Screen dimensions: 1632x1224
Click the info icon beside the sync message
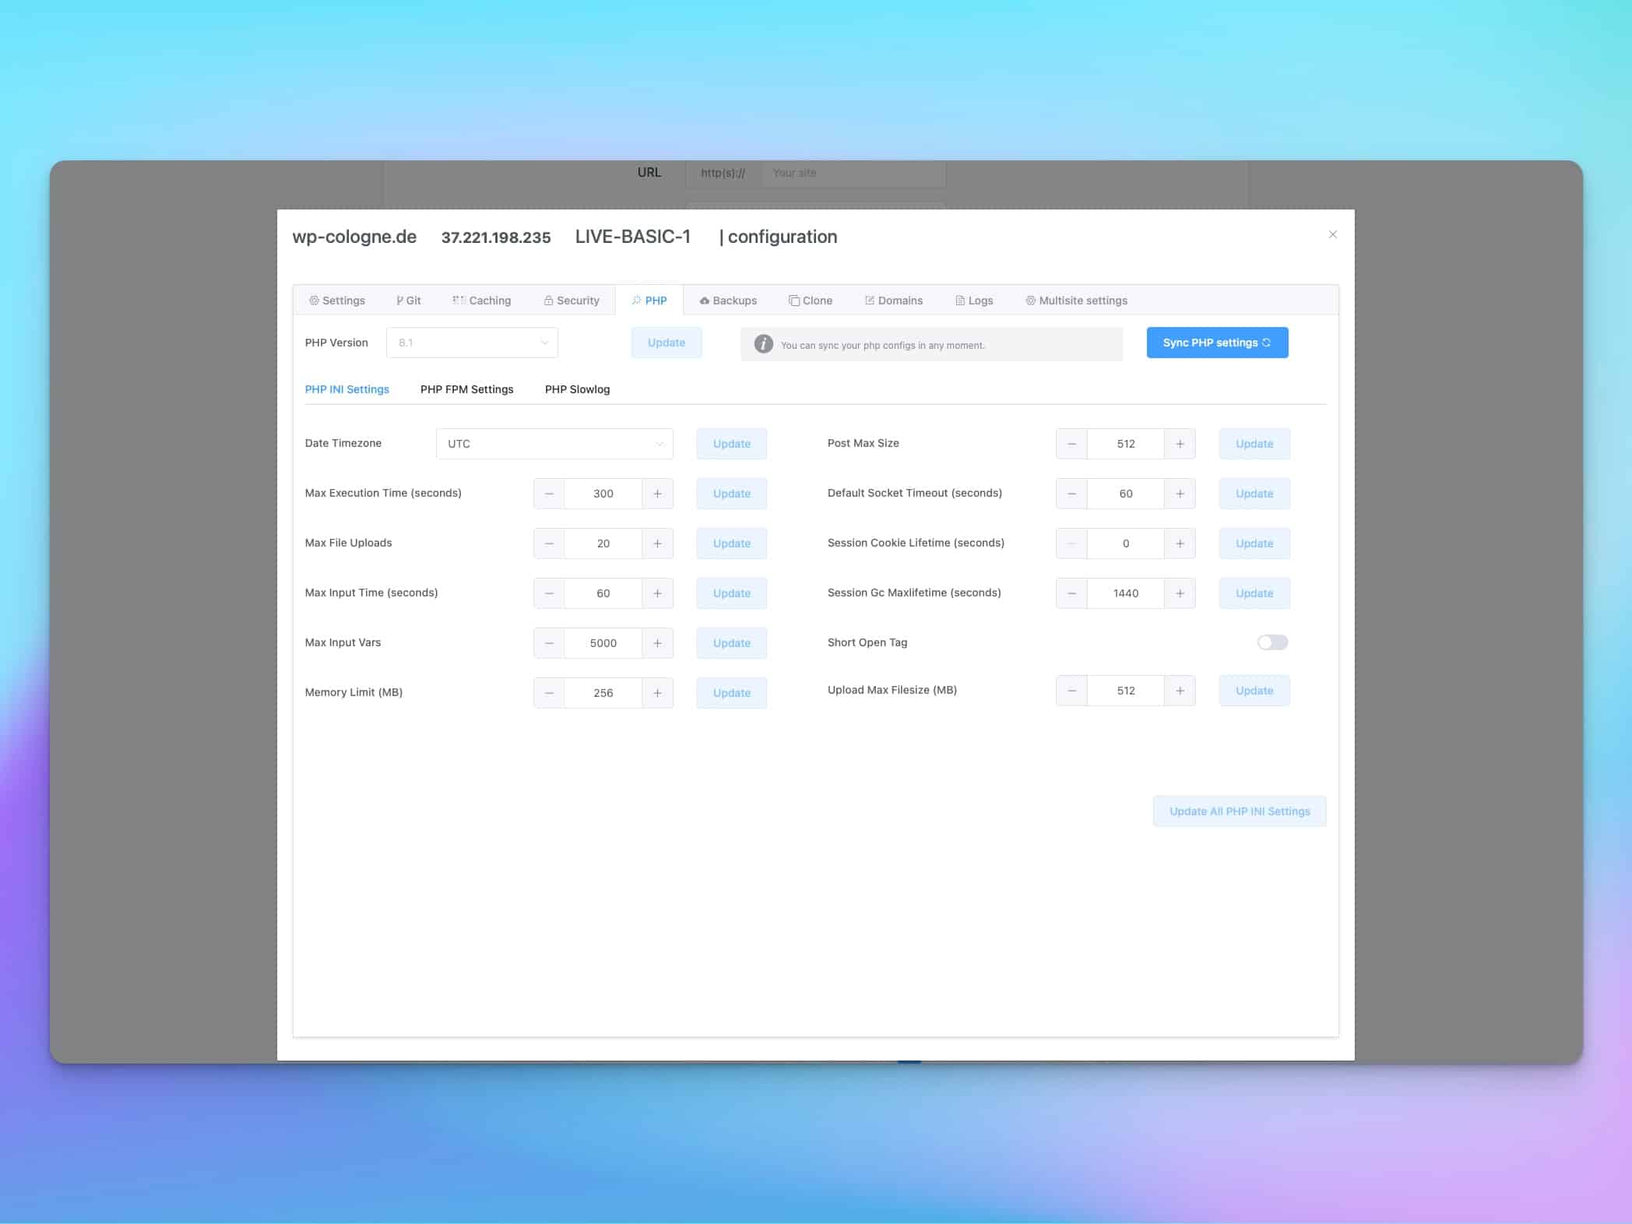pos(763,343)
